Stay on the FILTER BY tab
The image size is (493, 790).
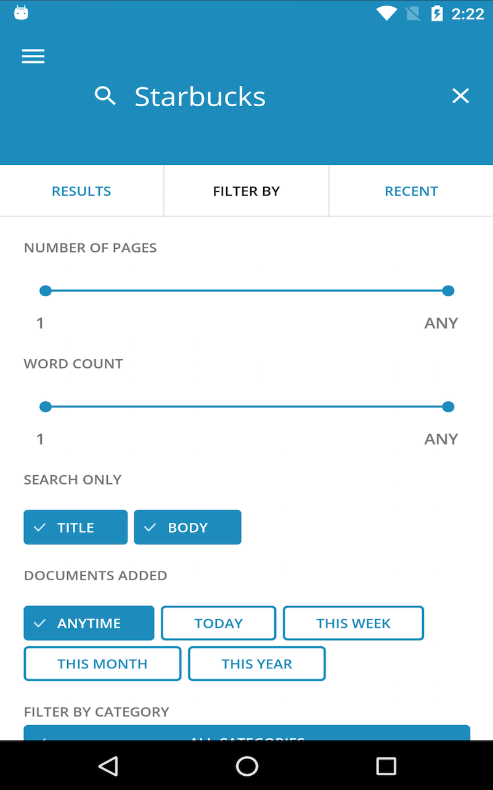(x=246, y=191)
